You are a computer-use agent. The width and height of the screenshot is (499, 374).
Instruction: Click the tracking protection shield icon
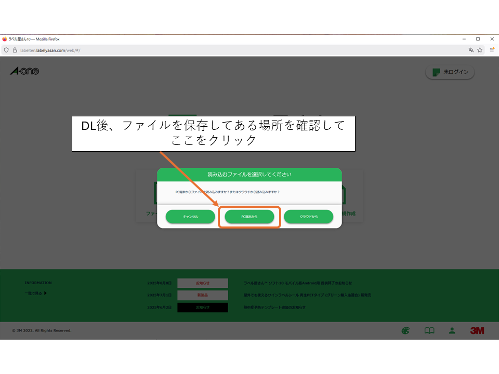6,50
